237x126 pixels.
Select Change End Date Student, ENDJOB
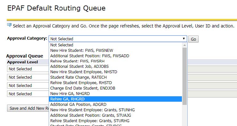point(116,88)
